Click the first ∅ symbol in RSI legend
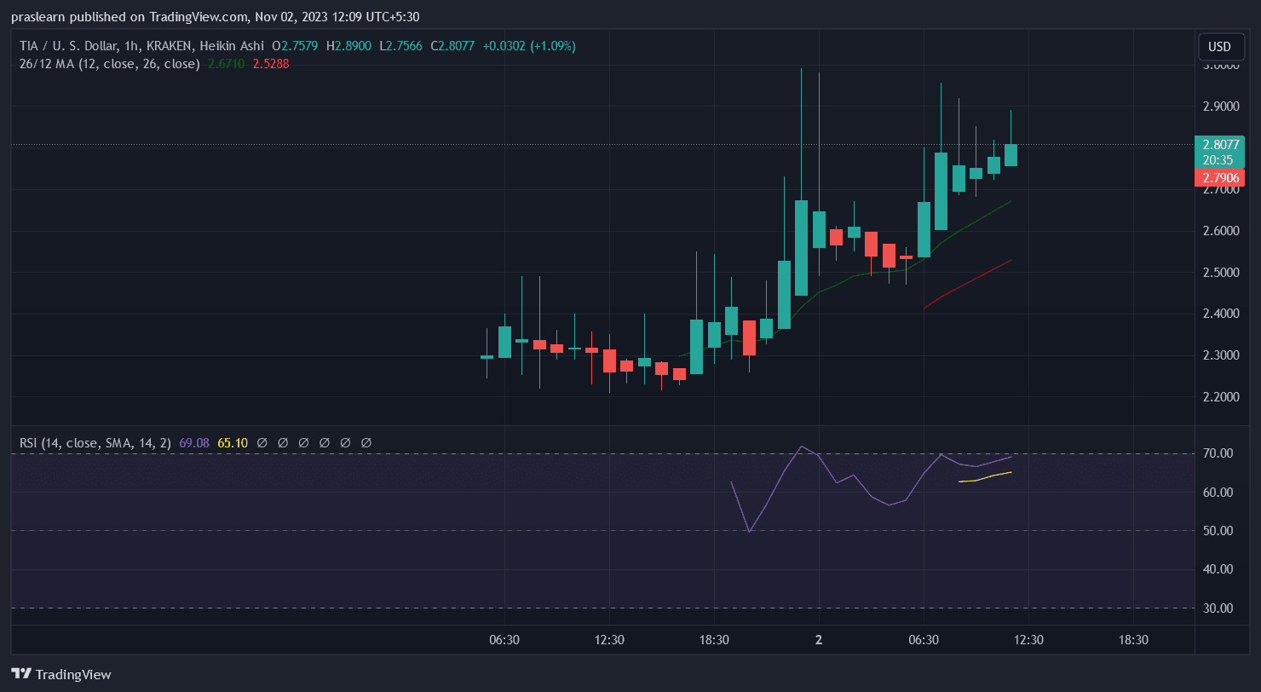The height and width of the screenshot is (692, 1261). pos(262,443)
